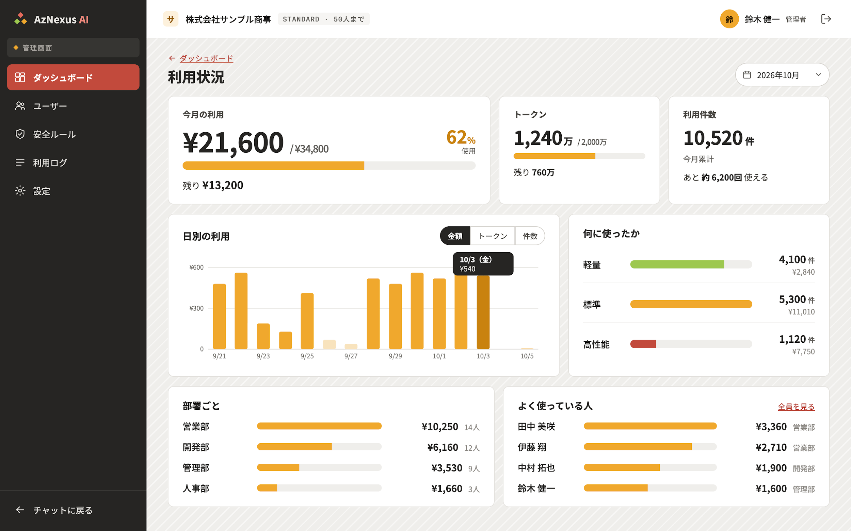Click the 利用ログ list icon
This screenshot has height=531, width=851.
[x=20, y=162]
